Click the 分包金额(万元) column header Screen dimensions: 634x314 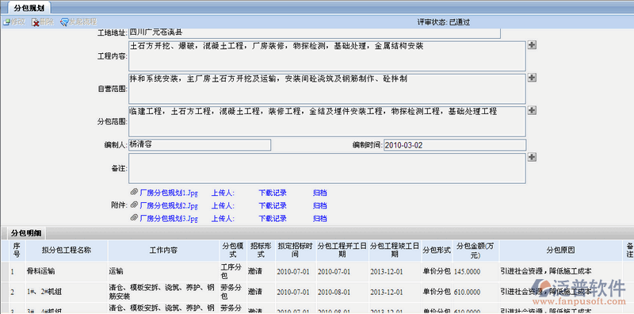[476, 251]
